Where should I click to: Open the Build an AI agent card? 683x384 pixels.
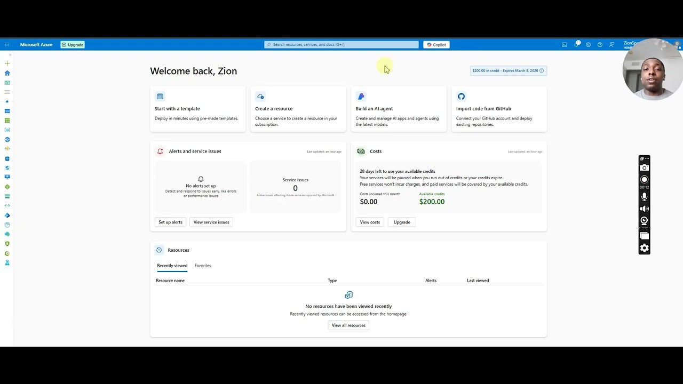tap(399, 109)
